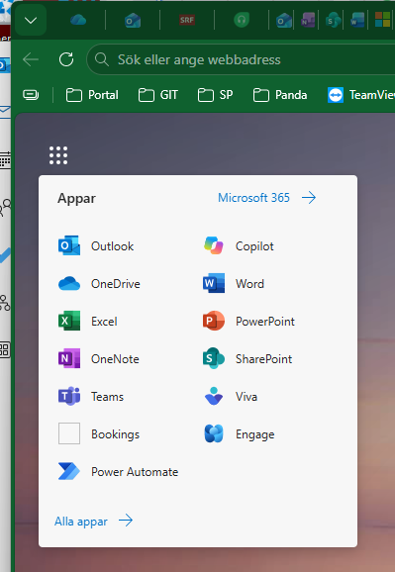The image size is (395, 572).
Task: Switch to the SRF browser tab
Action: pyautogui.click(x=187, y=20)
